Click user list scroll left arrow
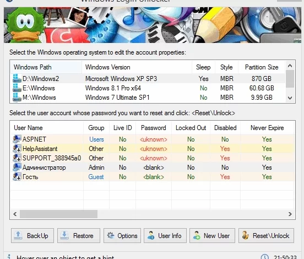Viewport: 304px width, 259px height. point(15,214)
